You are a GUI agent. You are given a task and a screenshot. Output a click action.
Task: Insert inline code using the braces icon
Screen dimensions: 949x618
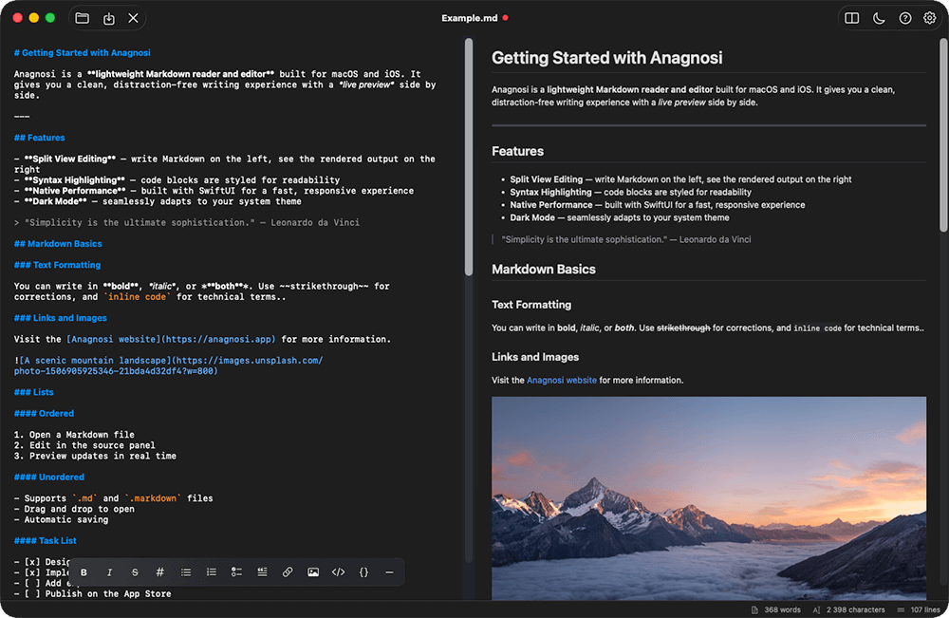pos(363,571)
